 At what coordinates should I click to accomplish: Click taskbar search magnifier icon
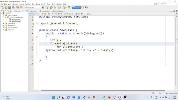[58, 97]
